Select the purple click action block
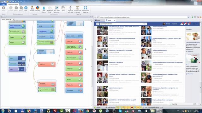The width and height of the screenshot is (202, 113). pos(17,69)
